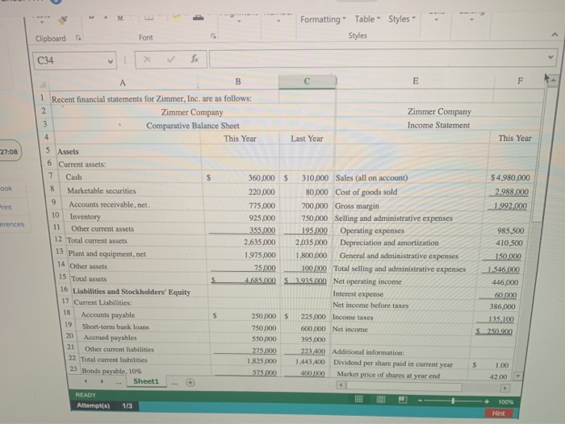Image resolution: width=565 pixels, height=424 pixels.
Task: Click the zoom out minus icon
Action: pos(421,401)
